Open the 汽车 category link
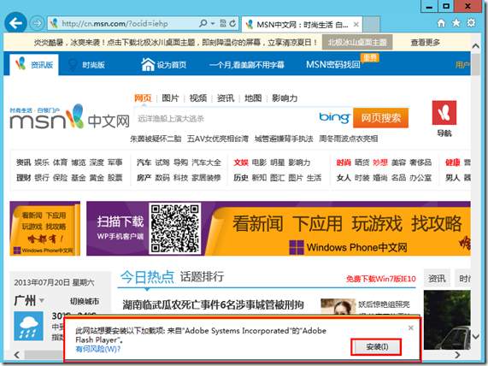 (144, 162)
